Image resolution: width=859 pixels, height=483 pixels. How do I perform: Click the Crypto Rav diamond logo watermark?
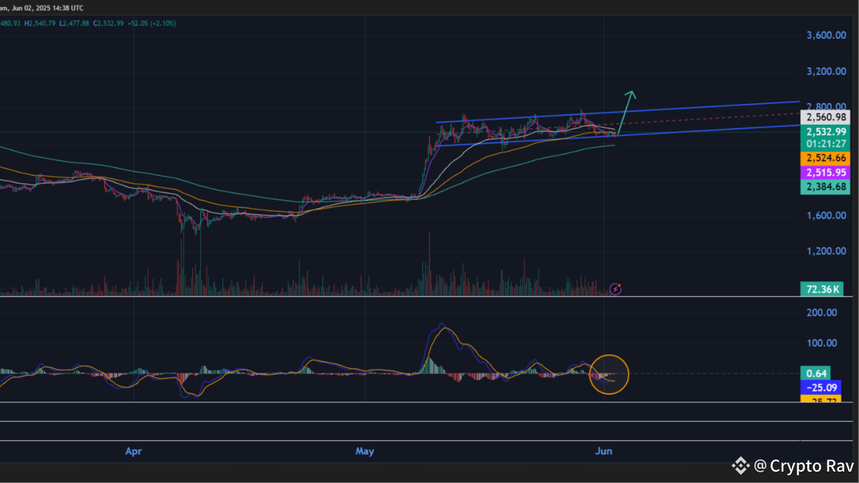pos(740,466)
